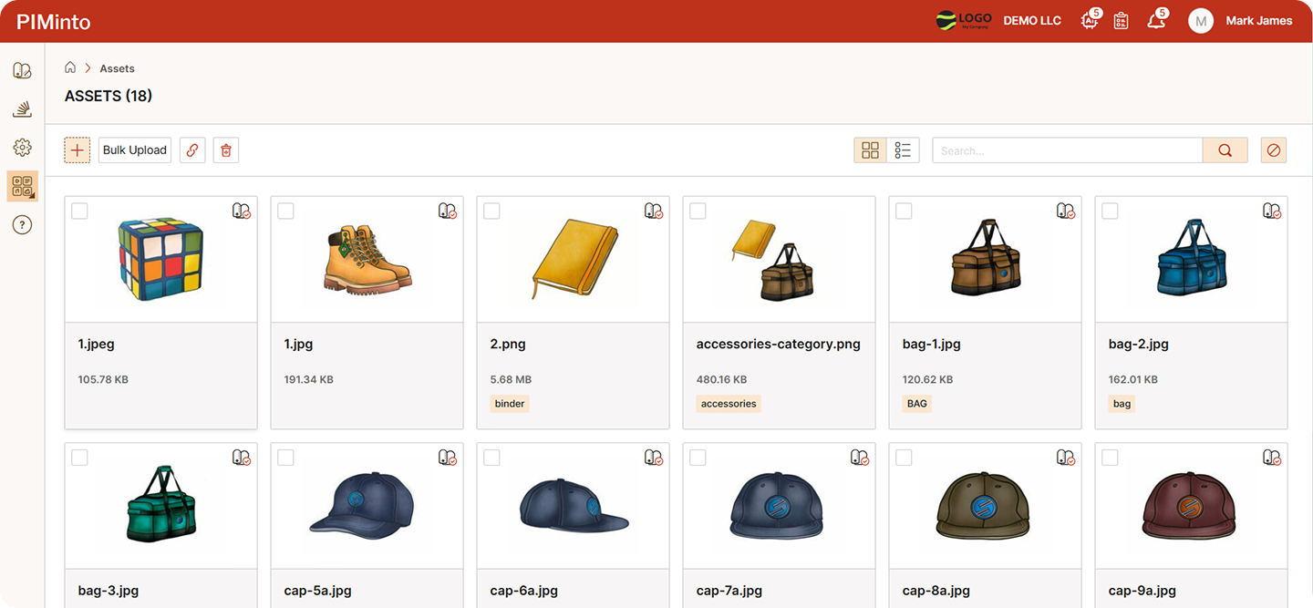Click the red trash delete icon
Viewport: 1313px width, 608px height.
tap(225, 149)
